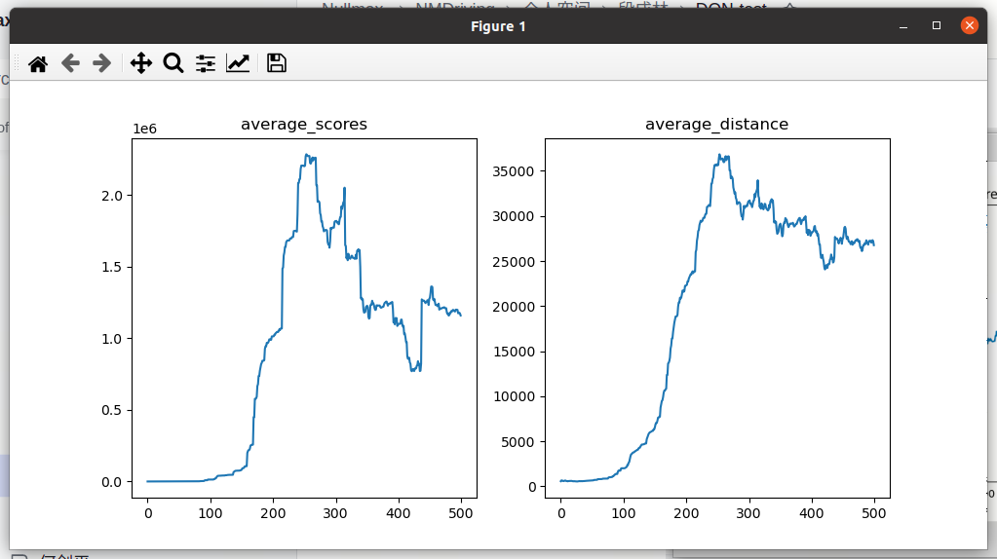Click the 200 x-tick under average_distance
This screenshot has height=559, width=997.
687,513
